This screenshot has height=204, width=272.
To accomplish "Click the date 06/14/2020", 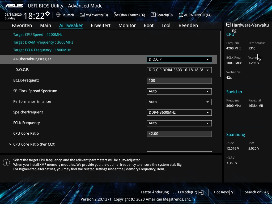I will [x=13, y=15].
